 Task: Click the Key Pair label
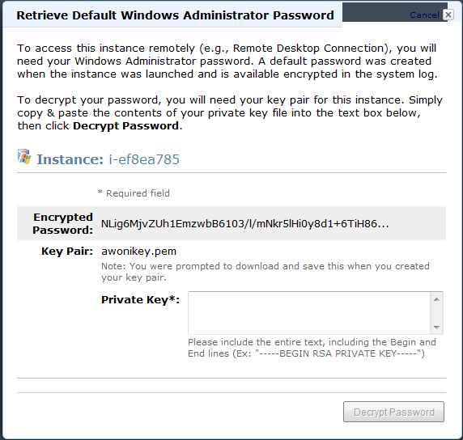(x=67, y=251)
